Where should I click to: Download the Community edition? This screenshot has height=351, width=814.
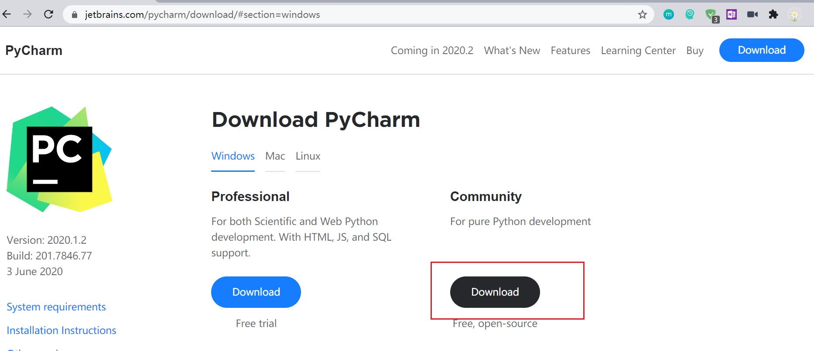click(x=495, y=292)
